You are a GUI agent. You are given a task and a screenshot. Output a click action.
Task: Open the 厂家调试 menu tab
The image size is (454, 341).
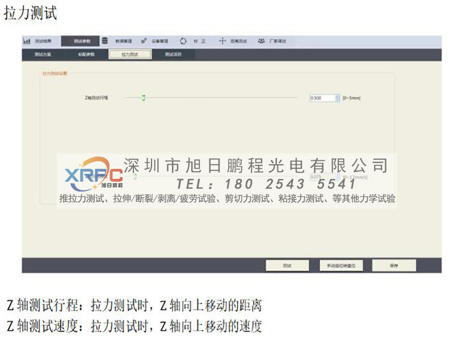click(x=278, y=41)
